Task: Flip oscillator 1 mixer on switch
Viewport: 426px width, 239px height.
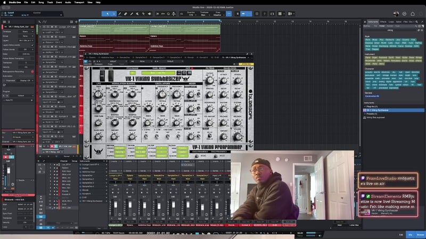Action: pyautogui.click(x=199, y=93)
